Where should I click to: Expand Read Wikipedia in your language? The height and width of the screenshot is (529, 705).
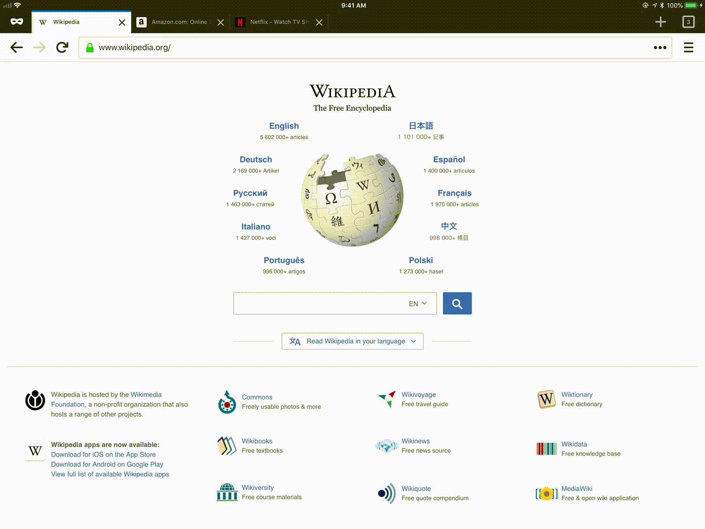coord(352,341)
